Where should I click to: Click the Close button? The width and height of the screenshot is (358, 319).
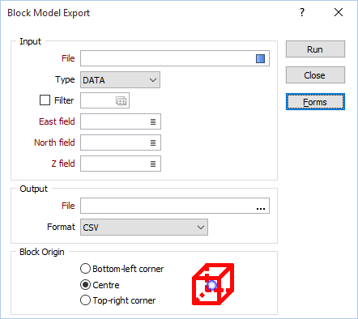click(x=315, y=75)
